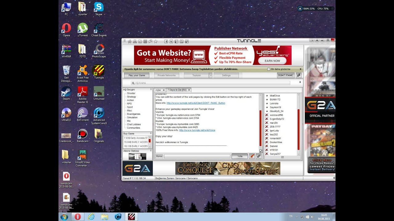Click the arrow expander beside Topluluk button
The height and width of the screenshot is (221, 394).
[211, 75]
